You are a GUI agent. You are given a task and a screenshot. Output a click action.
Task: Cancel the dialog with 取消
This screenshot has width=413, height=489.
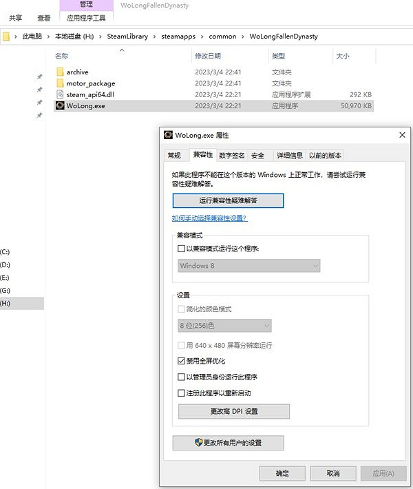pyautogui.click(x=333, y=473)
